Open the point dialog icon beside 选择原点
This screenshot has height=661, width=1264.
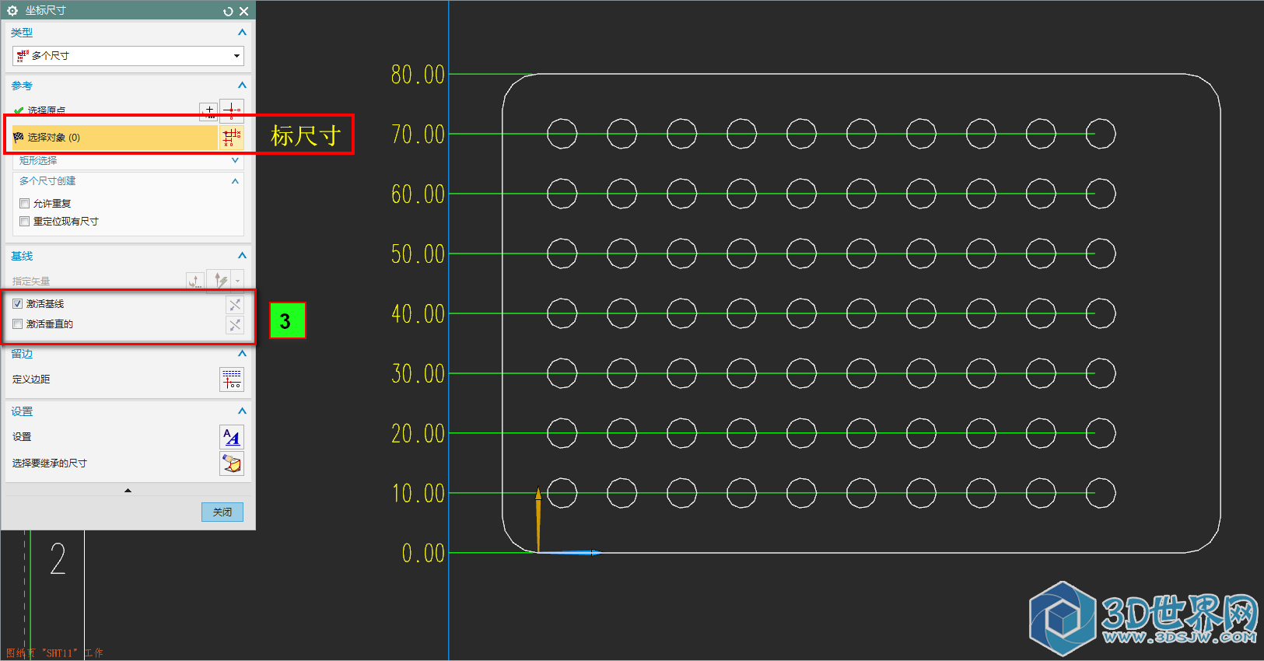208,111
